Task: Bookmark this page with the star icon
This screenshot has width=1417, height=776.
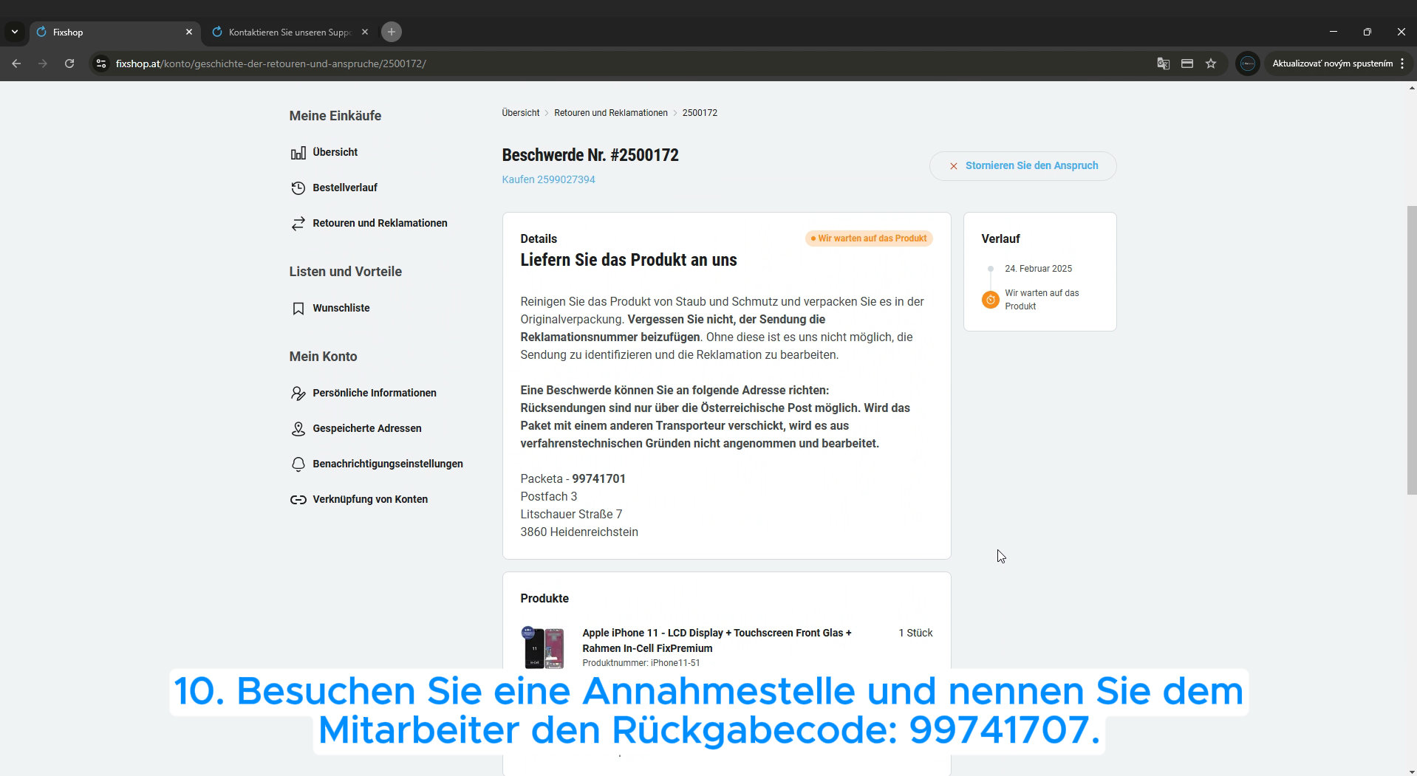Action: [1210, 63]
